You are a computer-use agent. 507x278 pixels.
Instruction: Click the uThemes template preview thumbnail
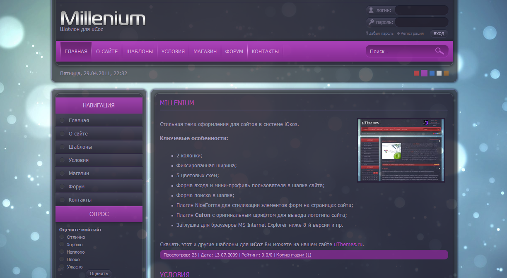click(401, 150)
